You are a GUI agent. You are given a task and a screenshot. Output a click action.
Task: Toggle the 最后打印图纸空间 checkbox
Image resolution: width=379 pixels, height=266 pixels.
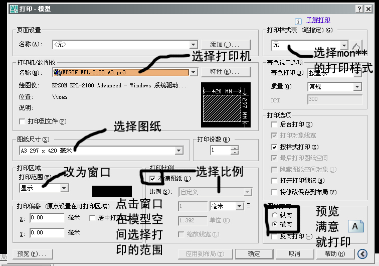coord(274,158)
